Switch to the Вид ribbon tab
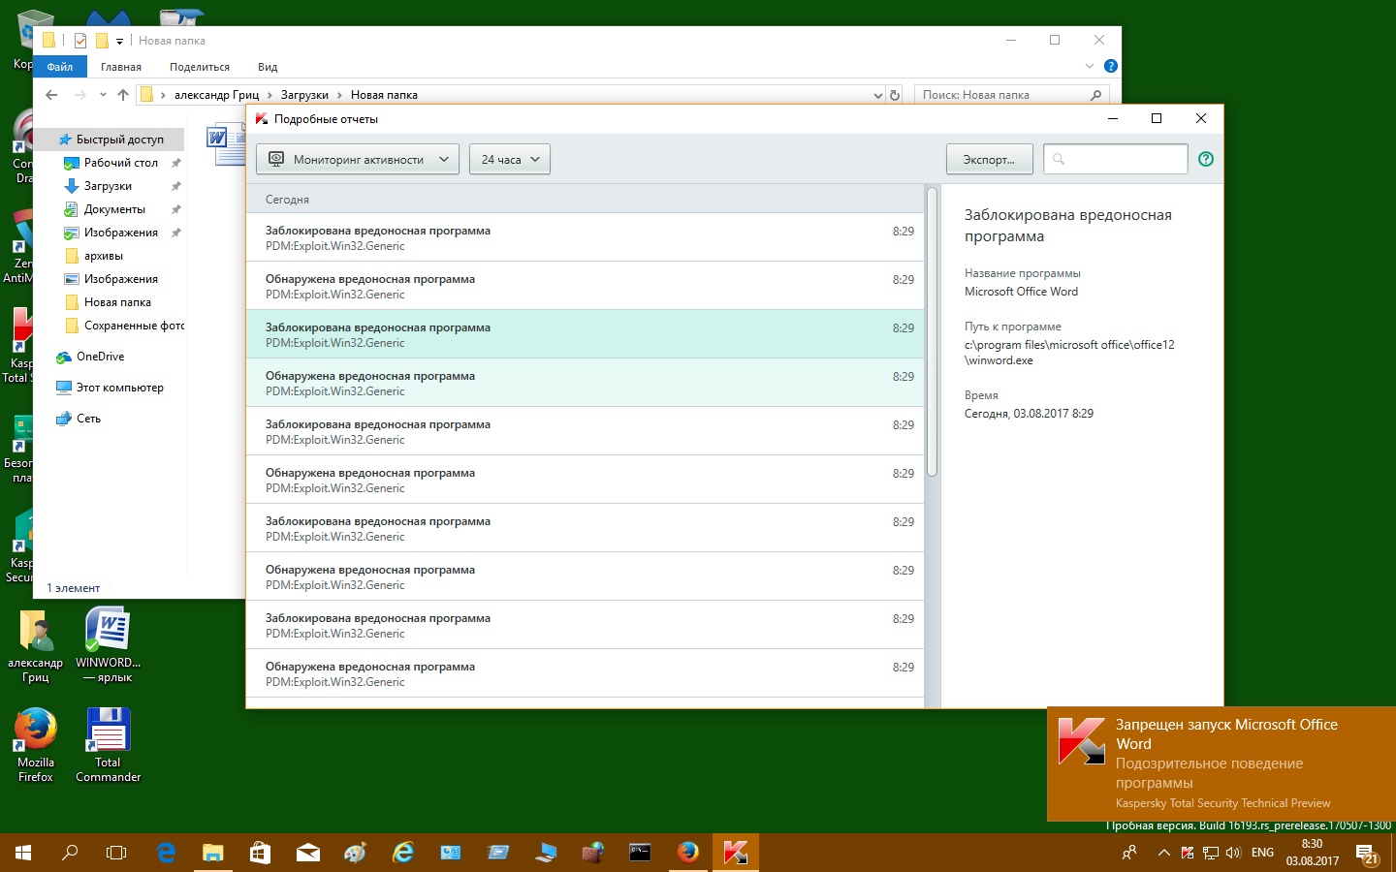The image size is (1396, 872). (x=268, y=67)
